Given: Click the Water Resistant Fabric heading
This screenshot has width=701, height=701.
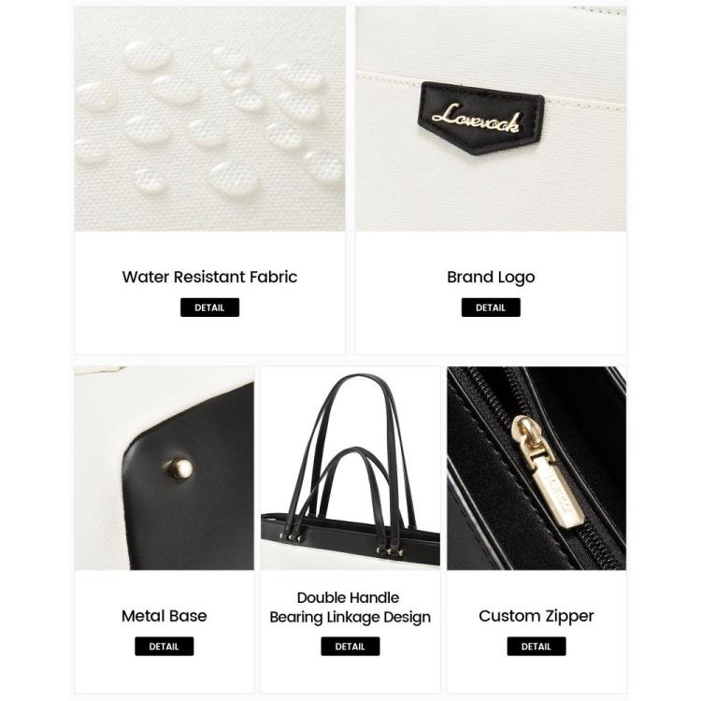Looking at the screenshot, I should point(209,277).
